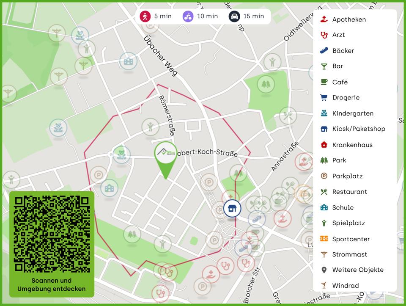The width and height of the screenshot is (406, 306).
Task: Click the QR code image
Action: pos(52,234)
